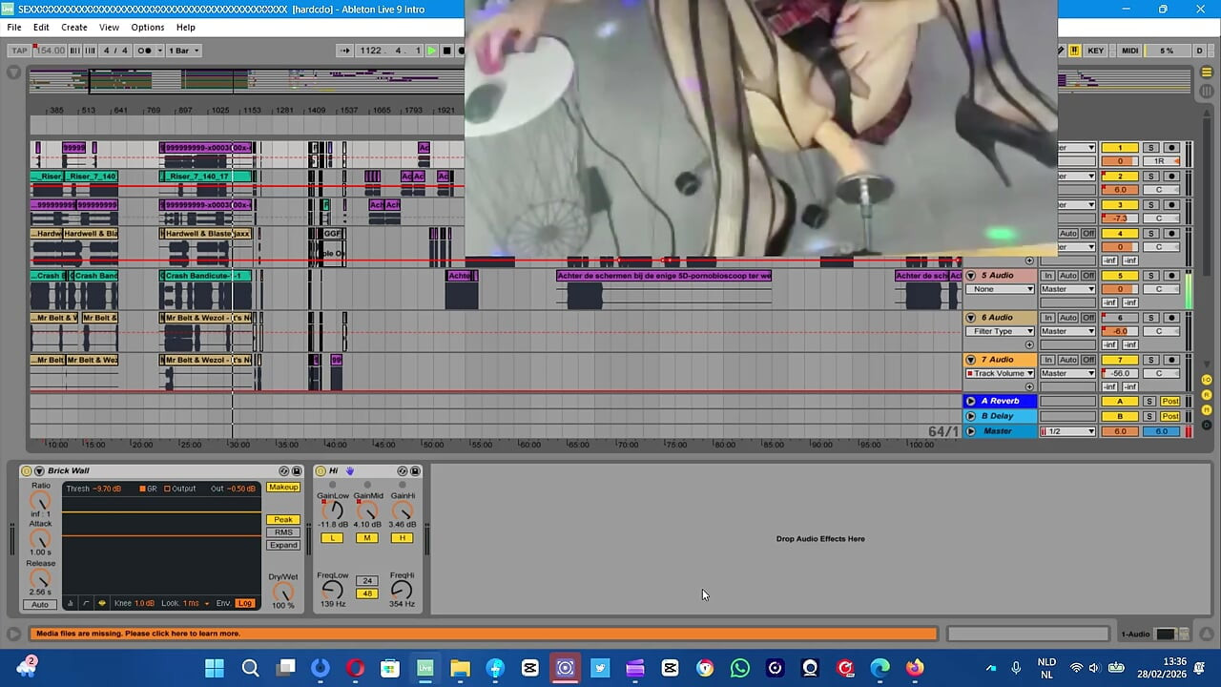Toggle the M mid band button
1221x687 pixels.
(367, 538)
